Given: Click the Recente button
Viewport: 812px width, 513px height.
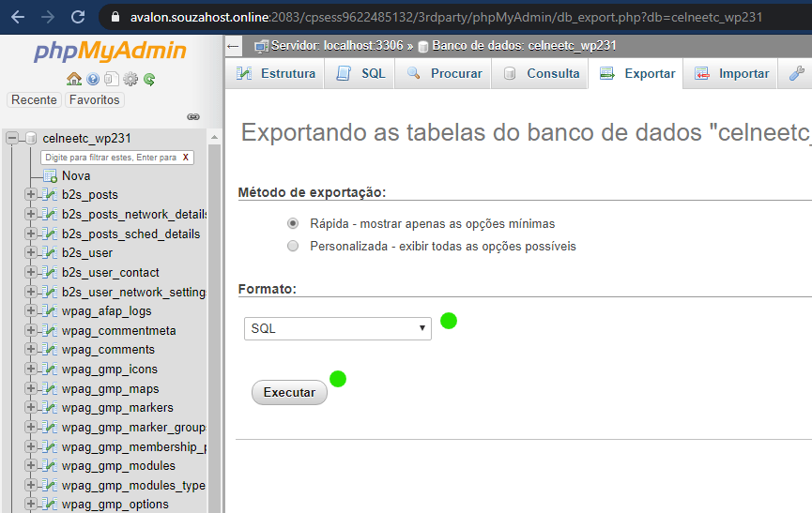Looking at the screenshot, I should point(34,99).
